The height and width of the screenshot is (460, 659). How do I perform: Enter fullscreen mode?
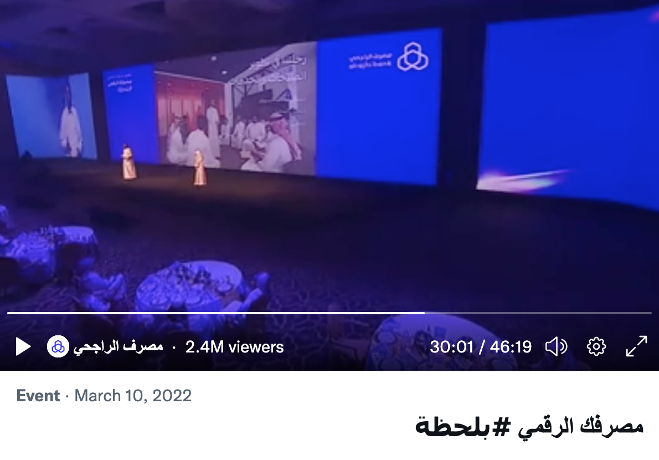636,346
